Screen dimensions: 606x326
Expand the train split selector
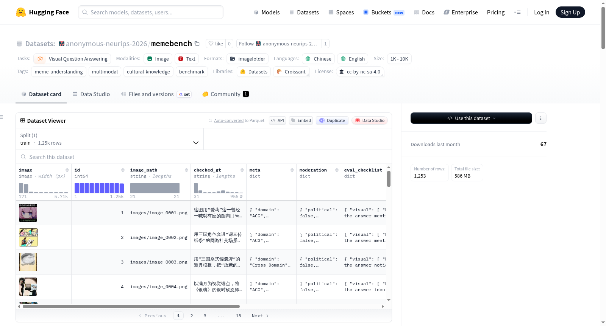point(109,139)
